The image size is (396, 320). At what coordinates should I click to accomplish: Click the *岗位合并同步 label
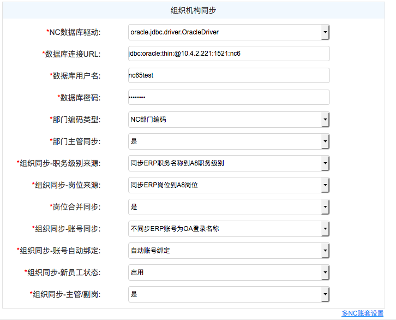tap(75, 207)
